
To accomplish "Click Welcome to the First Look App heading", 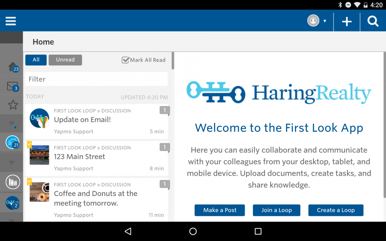I will pos(279,128).
